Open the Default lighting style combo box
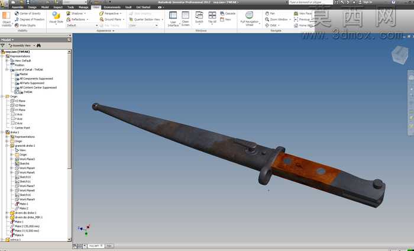The image size is (414, 251). pos(82,25)
